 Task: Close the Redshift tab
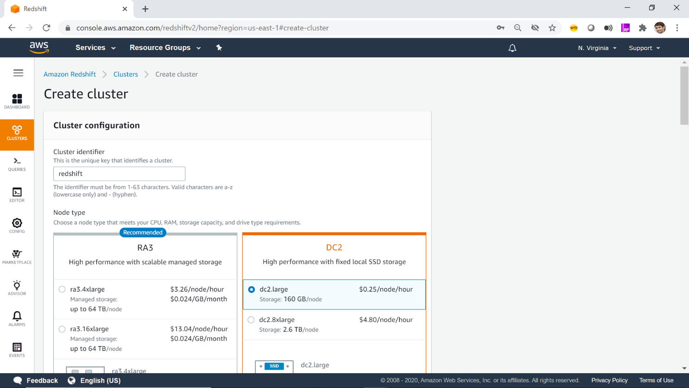[125, 9]
